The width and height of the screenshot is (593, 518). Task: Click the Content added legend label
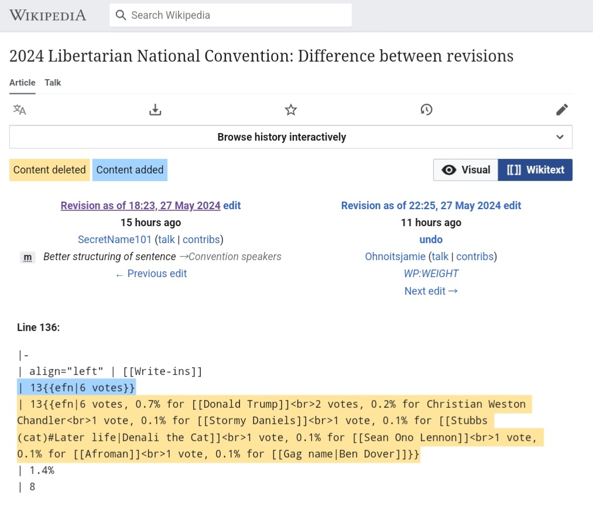tap(130, 170)
